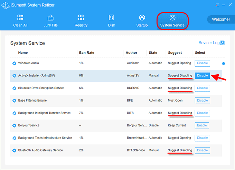Click the Welcome! button
Screen dimensions: 235x170
[x=220, y=19]
